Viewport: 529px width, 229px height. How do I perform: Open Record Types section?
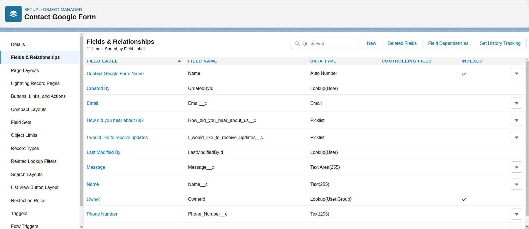point(25,148)
